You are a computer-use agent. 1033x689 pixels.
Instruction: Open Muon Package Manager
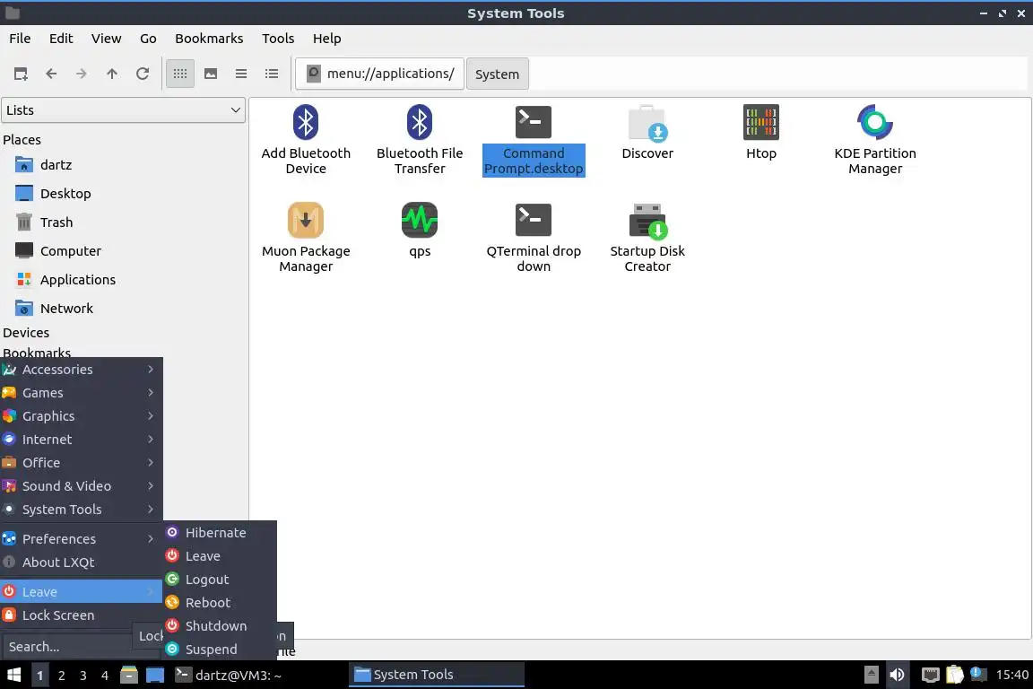[x=306, y=238]
